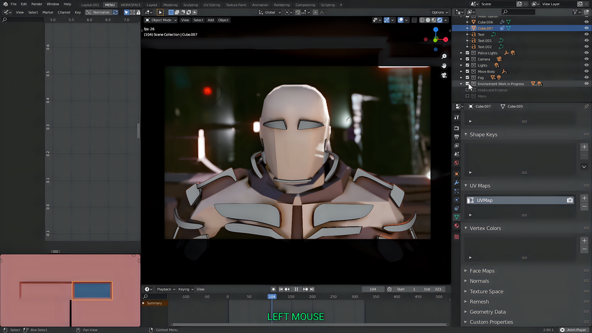592x333 pixels.
Task: Add a new shape key with plus
Action: click(584, 147)
